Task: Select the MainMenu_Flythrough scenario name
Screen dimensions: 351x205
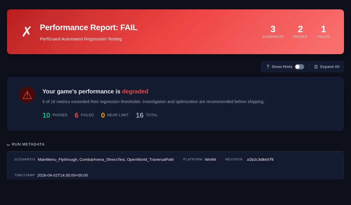Action: [58, 159]
